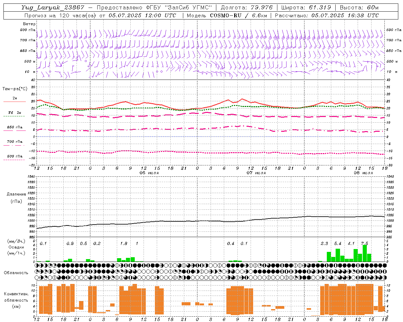Click the dashed line sample under 'Td 2м'
The height and width of the screenshot is (322, 403).
point(14,116)
